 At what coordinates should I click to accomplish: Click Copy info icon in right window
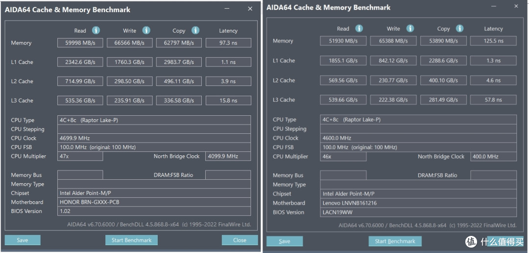(x=459, y=29)
